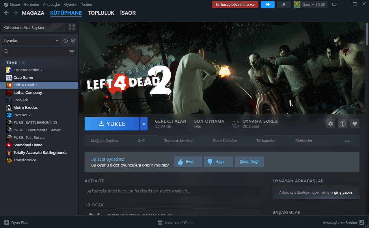
Task: Go to the MAĞAZA tab
Action: tap(33, 13)
